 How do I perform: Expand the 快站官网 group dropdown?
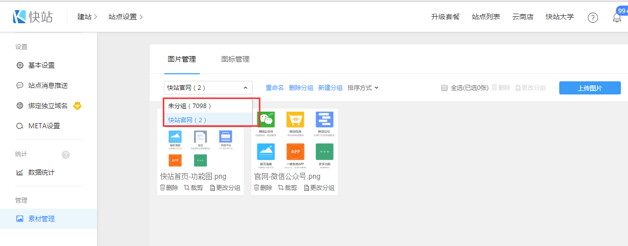click(x=208, y=88)
